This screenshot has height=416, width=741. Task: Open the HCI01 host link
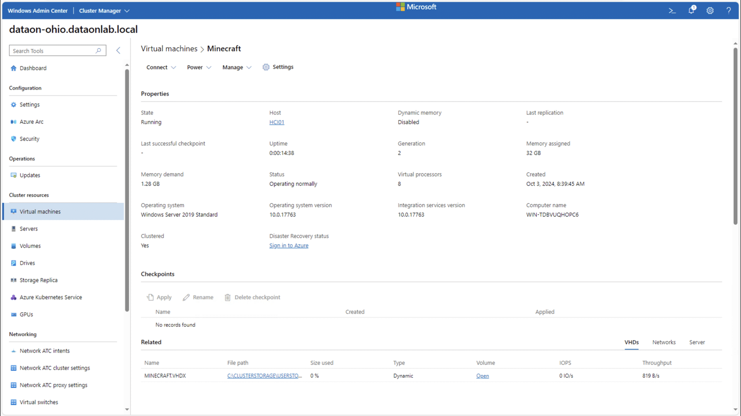pyautogui.click(x=277, y=122)
